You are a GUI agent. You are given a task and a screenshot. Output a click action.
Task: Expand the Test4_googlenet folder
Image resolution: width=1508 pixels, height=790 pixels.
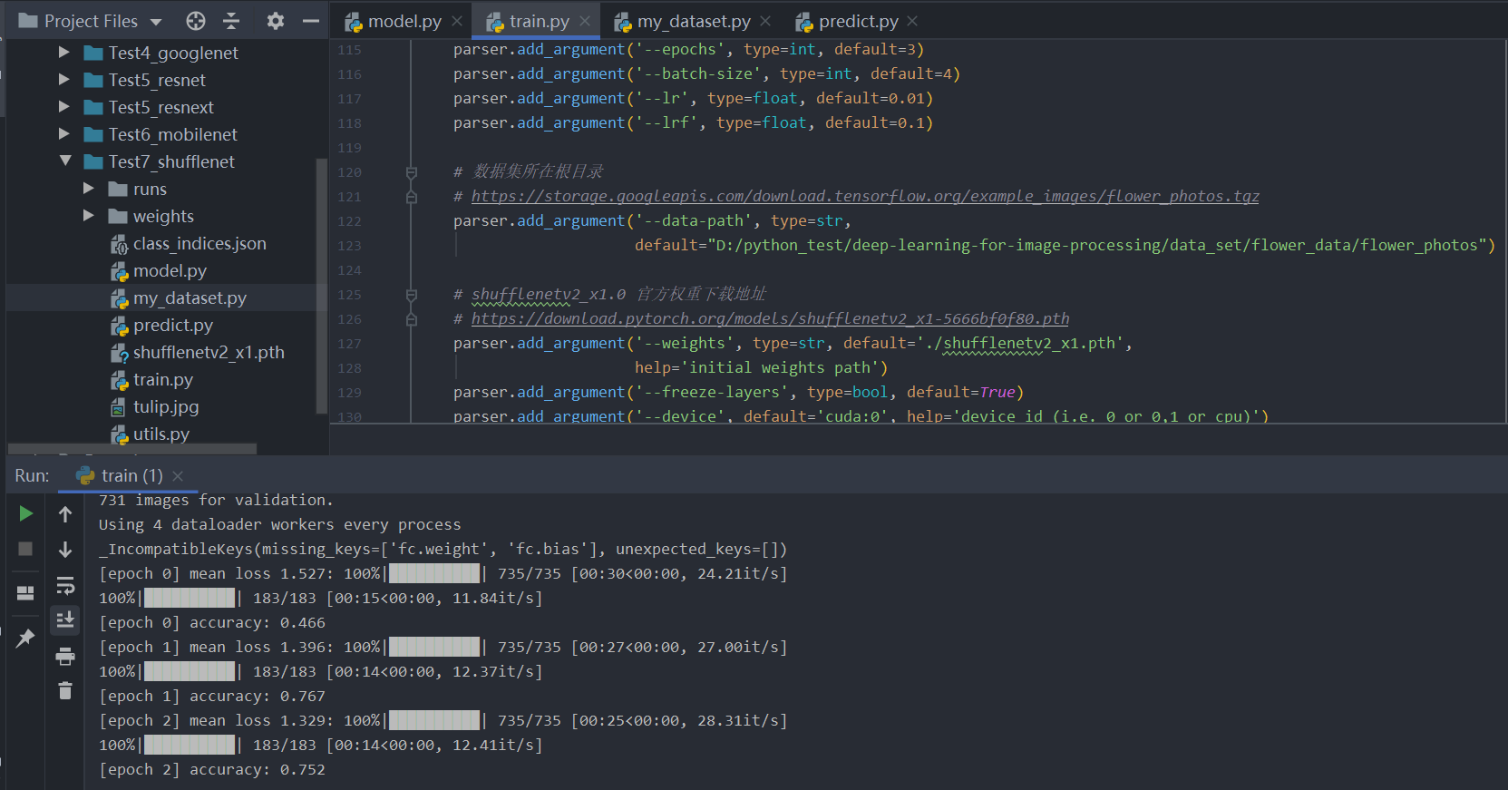pos(64,53)
